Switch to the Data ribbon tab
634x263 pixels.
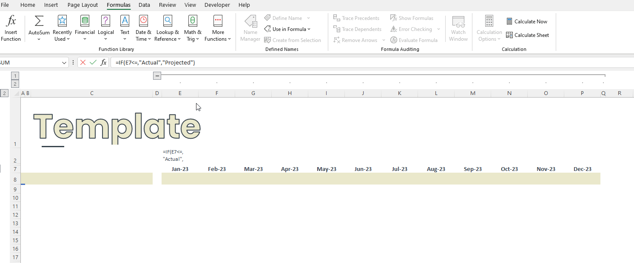point(144,5)
